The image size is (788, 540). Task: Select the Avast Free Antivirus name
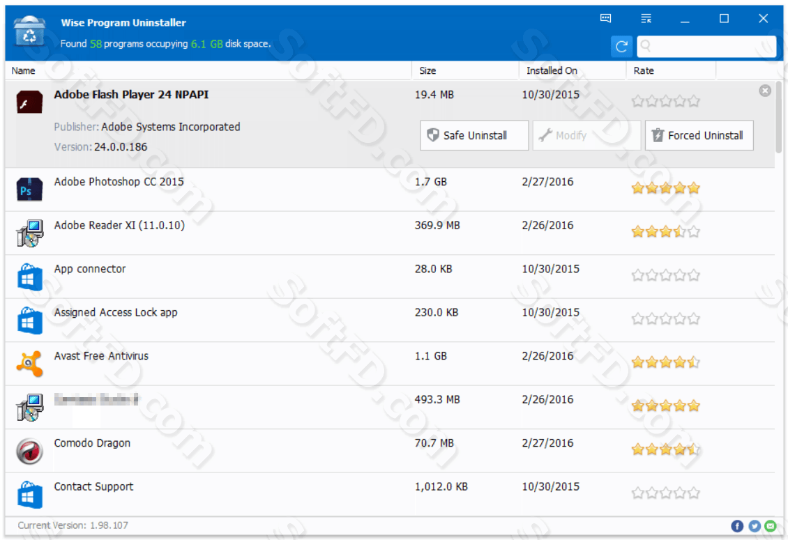[102, 356]
